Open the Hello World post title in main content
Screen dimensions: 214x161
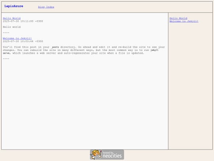(12, 18)
